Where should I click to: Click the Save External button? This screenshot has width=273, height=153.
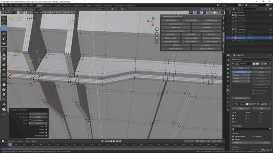pyautogui.click(x=241, y=98)
